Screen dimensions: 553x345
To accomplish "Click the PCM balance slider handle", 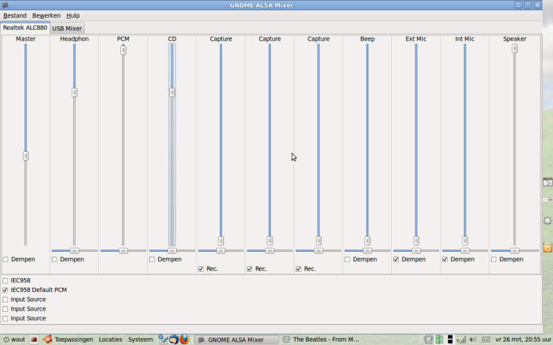I will [x=123, y=250].
